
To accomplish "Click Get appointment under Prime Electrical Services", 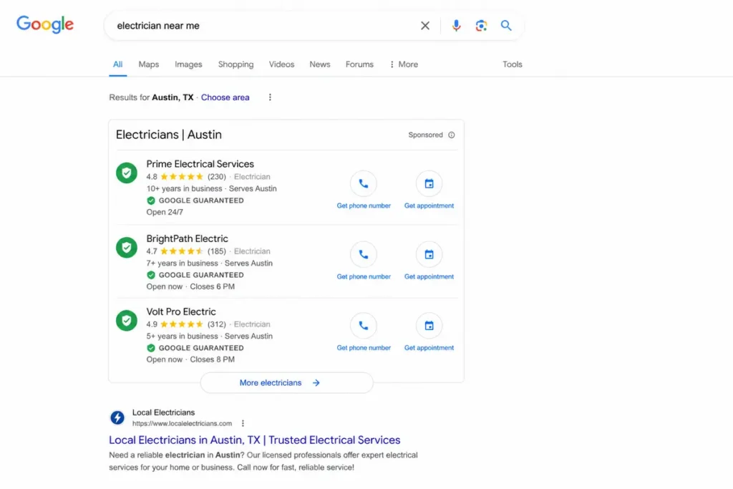I will 429,205.
